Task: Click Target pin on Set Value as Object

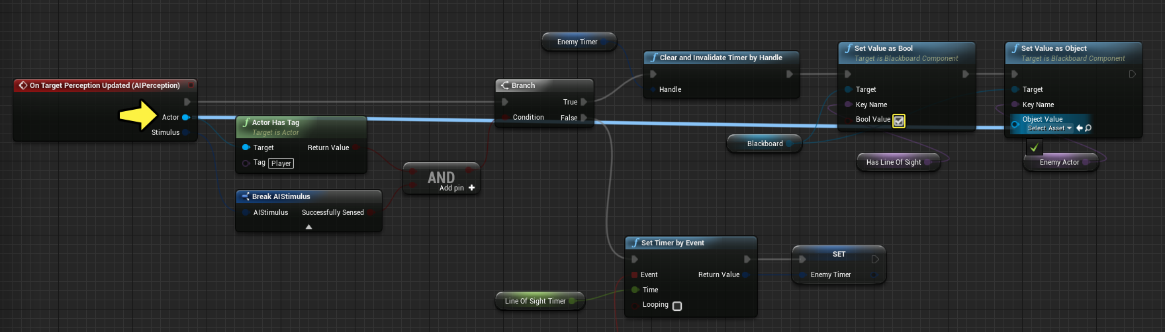Action: pos(1015,89)
